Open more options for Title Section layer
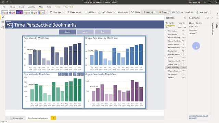This screenshot has width=219, height=123. click(x=185, y=31)
